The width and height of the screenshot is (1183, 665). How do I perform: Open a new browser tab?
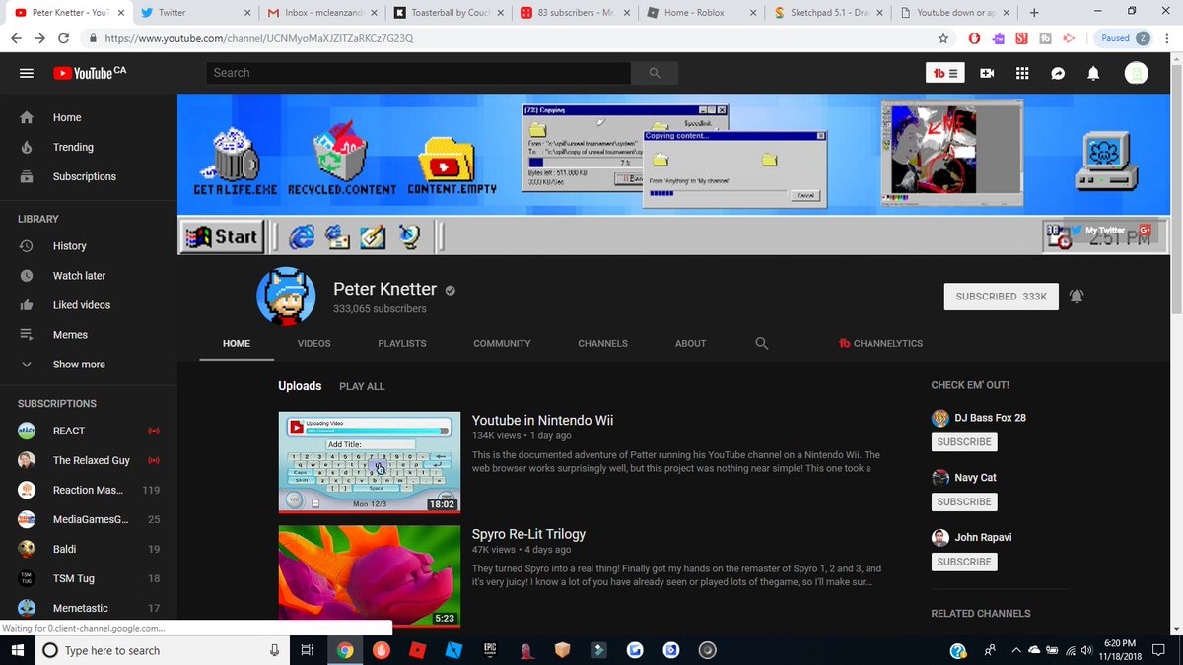click(x=1033, y=13)
